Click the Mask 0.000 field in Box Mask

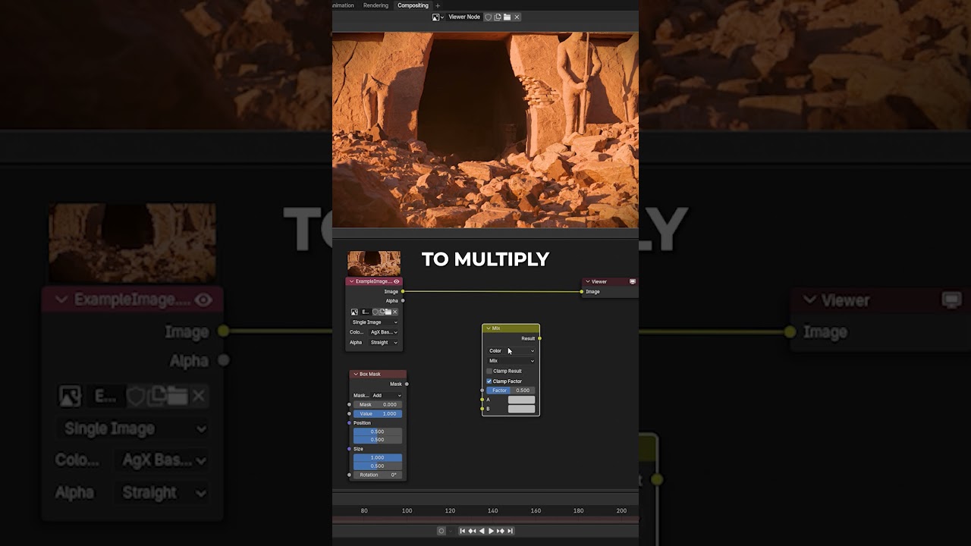click(378, 404)
